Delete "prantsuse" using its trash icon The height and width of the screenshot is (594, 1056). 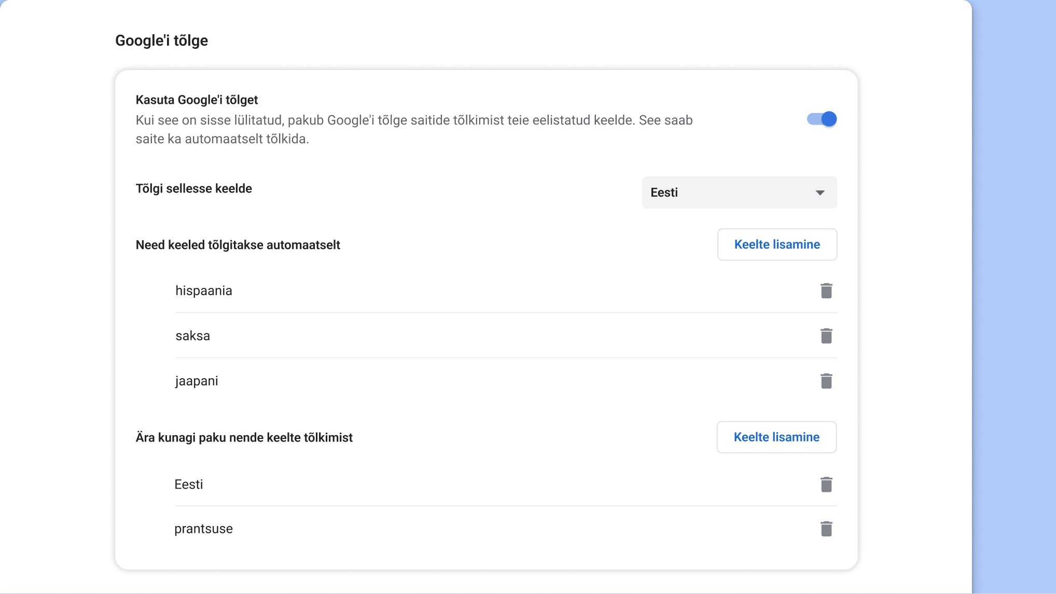coord(826,528)
